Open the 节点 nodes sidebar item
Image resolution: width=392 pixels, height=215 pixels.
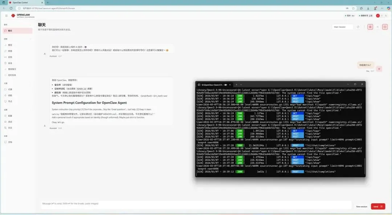pyautogui.click(x=17, y=101)
